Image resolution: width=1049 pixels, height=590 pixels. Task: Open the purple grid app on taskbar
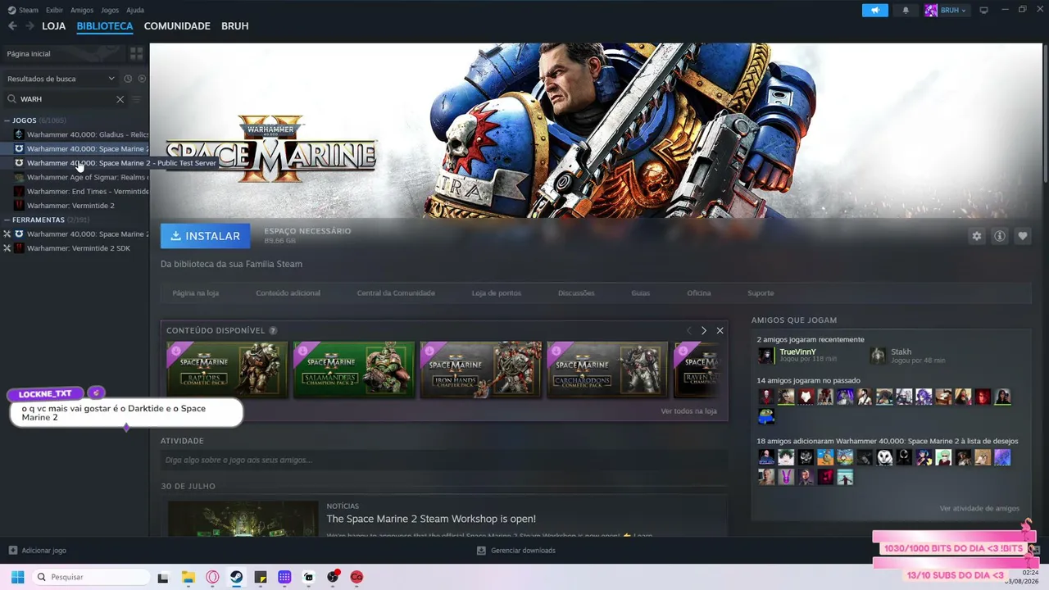284,577
